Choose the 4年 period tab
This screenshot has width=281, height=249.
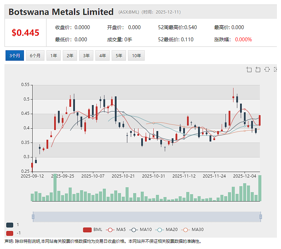coord(102,55)
